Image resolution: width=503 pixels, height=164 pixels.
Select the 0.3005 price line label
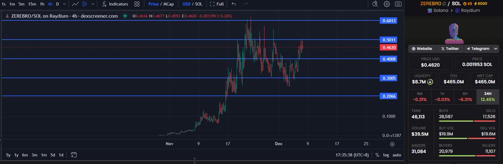tap(389, 78)
